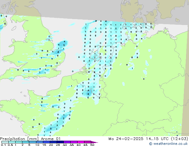189x146 pixels.
Task: Click the forecast offset '(12+03)'
Action: (179, 139)
